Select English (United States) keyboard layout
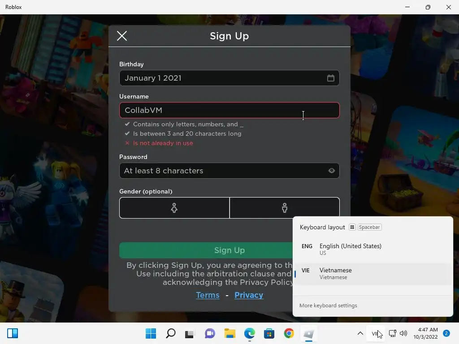The image size is (459, 344). (x=372, y=249)
